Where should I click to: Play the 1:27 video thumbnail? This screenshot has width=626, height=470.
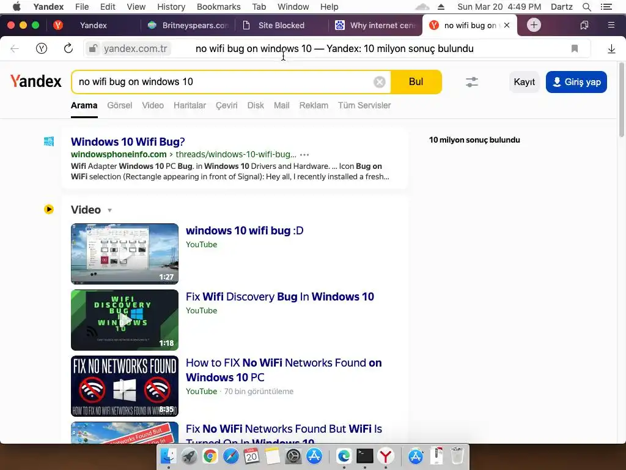(125, 254)
